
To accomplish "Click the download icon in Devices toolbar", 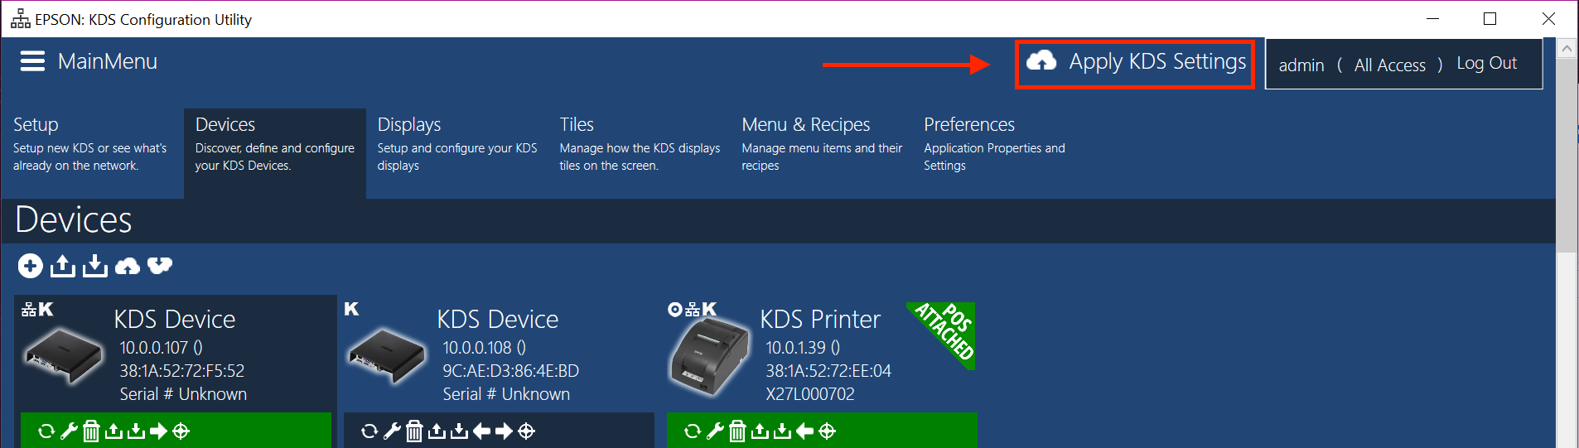I will coord(95,266).
